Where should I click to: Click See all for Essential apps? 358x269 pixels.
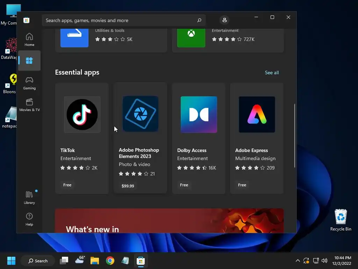coord(272,73)
